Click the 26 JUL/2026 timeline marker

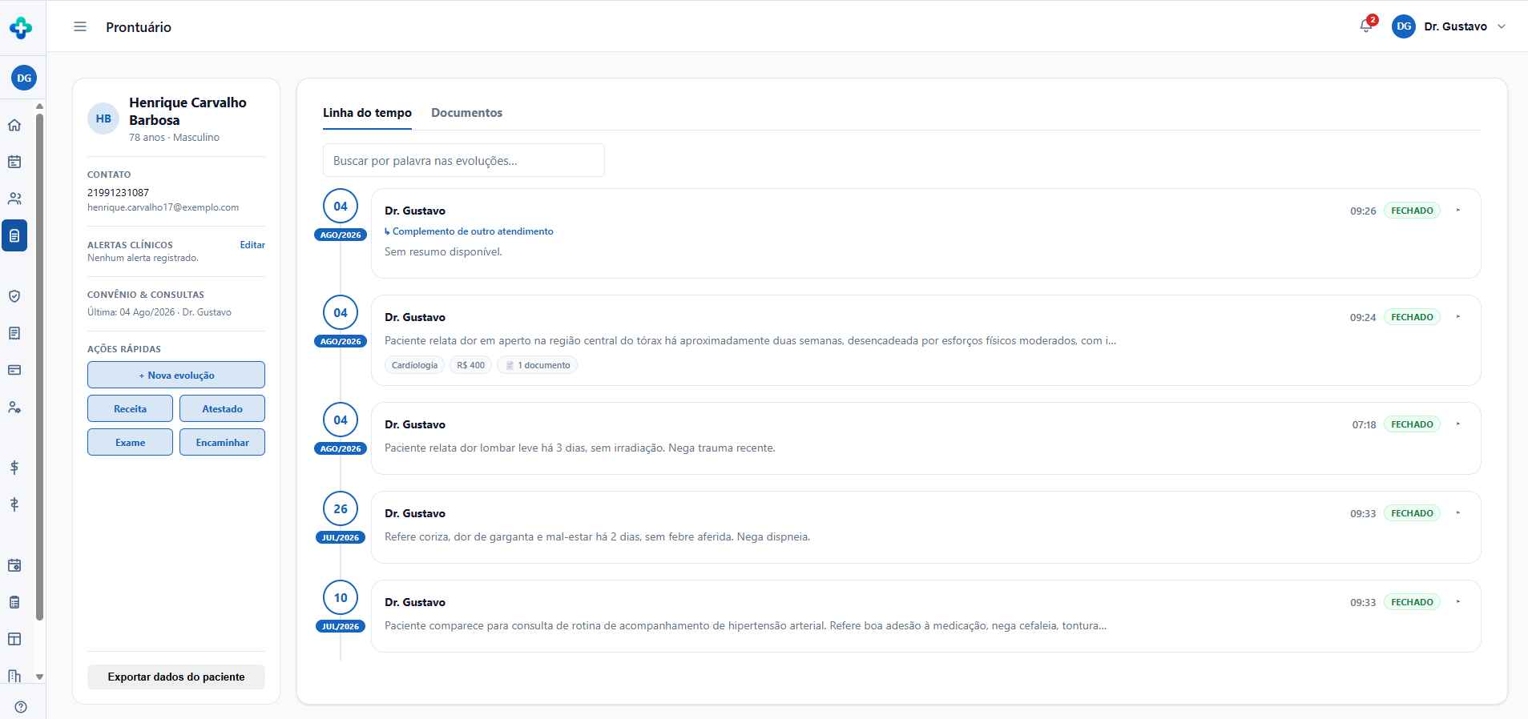coord(341,518)
